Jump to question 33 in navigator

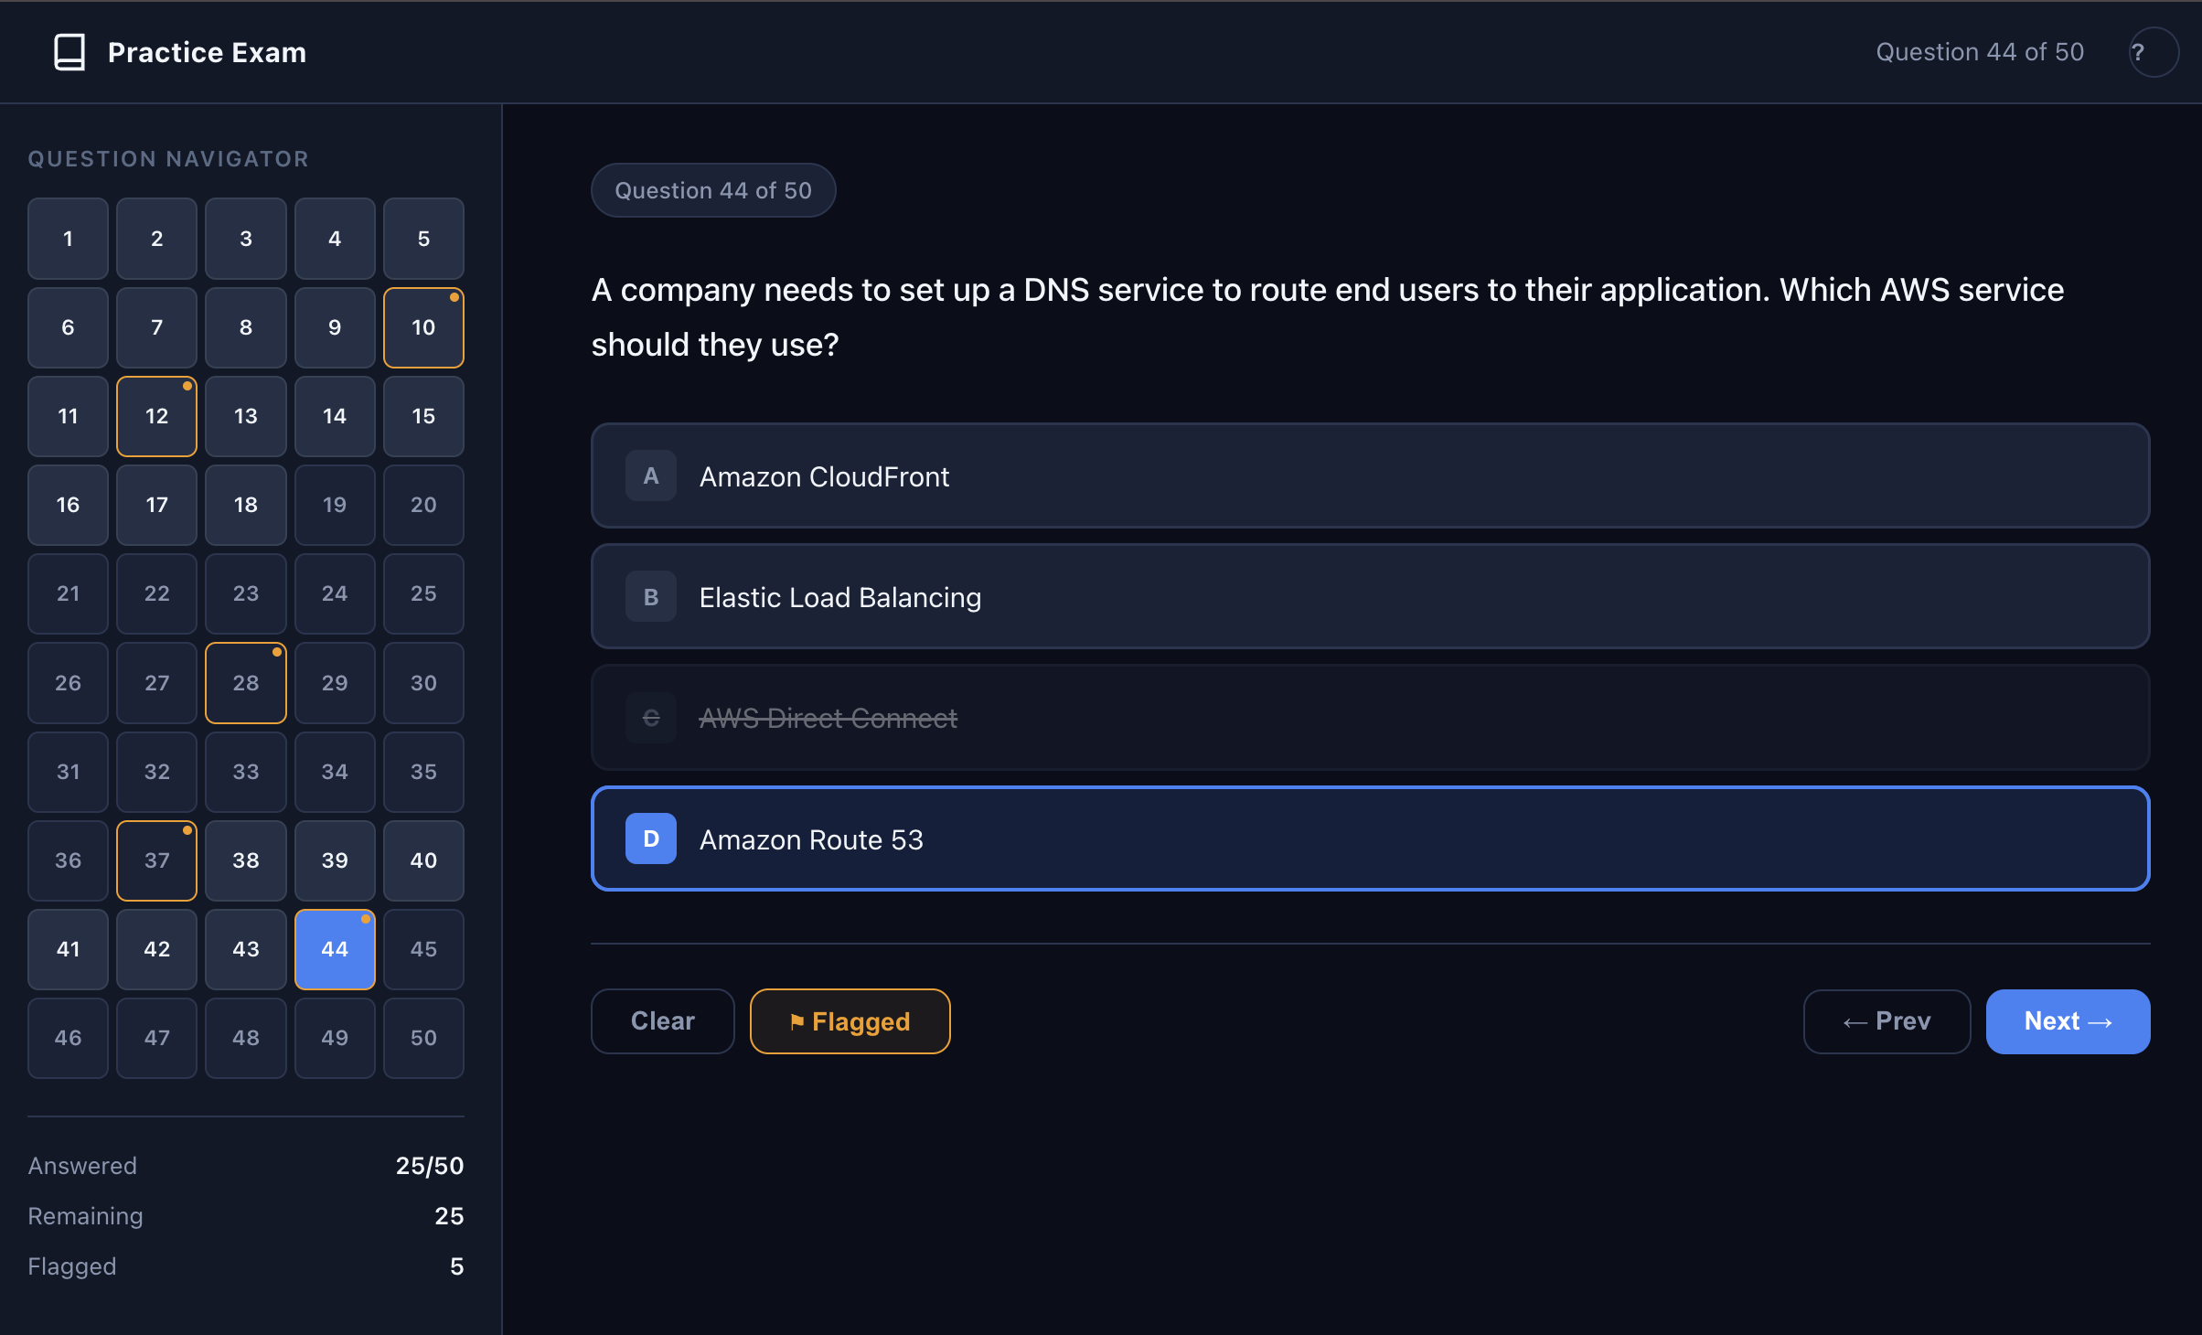coord(246,772)
